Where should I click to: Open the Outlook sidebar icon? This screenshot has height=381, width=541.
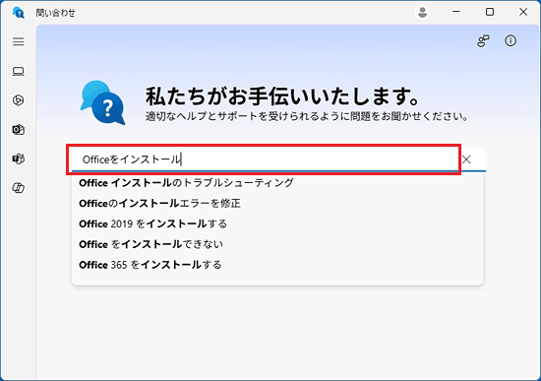pos(19,130)
